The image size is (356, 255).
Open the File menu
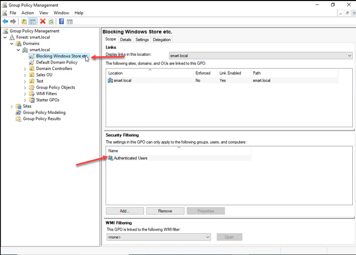point(13,13)
